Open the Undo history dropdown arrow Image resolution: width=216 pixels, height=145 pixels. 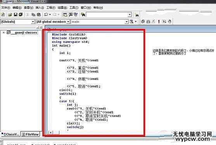(x=50, y=14)
